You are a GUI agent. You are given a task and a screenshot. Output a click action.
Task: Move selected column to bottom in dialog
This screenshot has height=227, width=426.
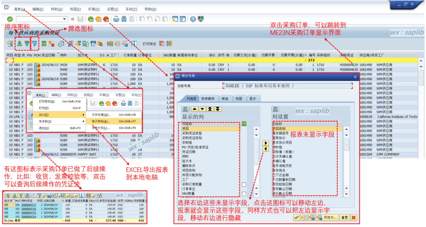coord(217,109)
